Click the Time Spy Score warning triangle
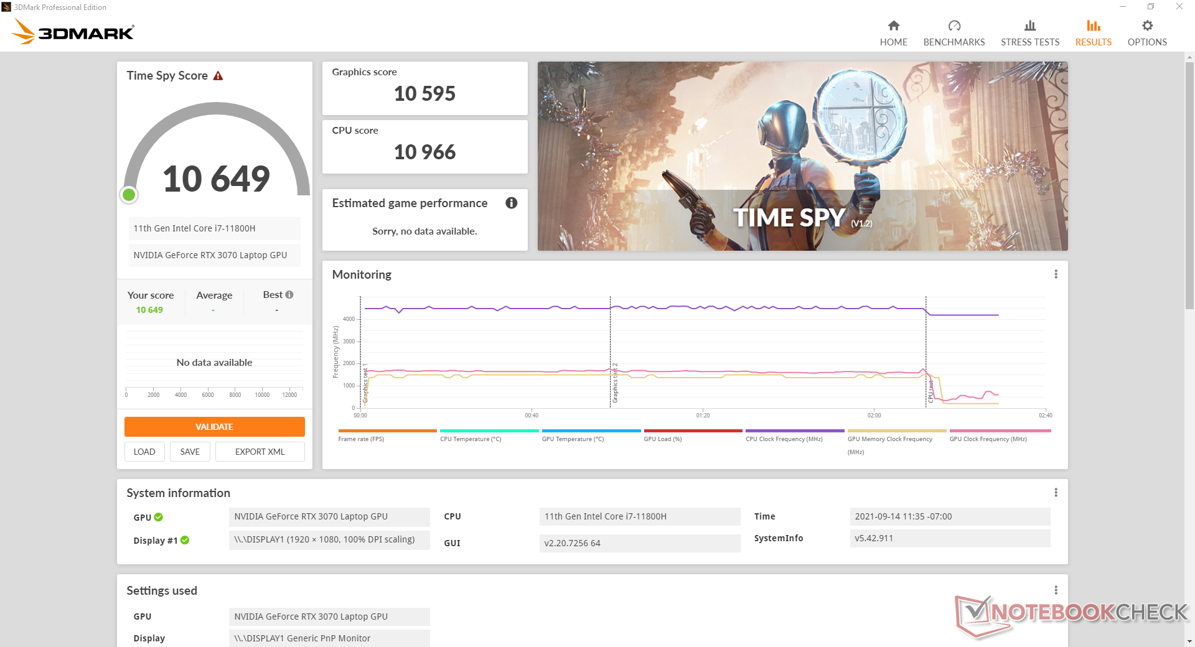This screenshot has width=1195, height=647. pyautogui.click(x=218, y=76)
